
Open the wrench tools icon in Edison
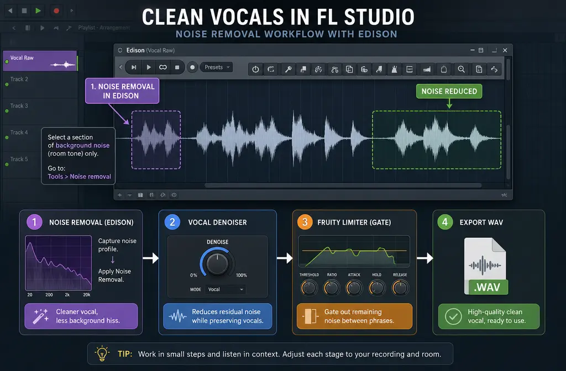pos(287,69)
